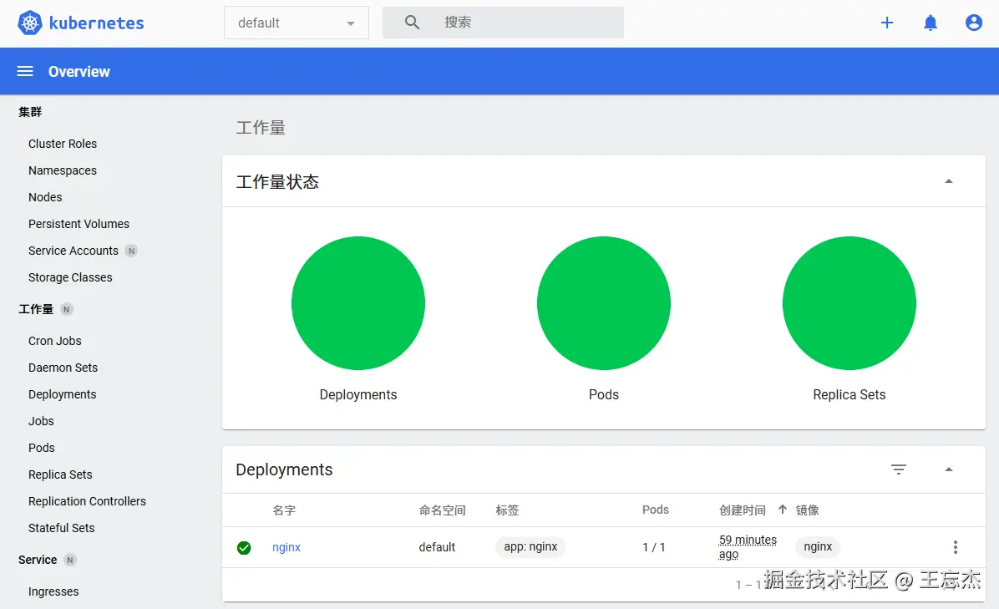
Task: Open Storage Classes in the sidebar
Action: pos(70,277)
